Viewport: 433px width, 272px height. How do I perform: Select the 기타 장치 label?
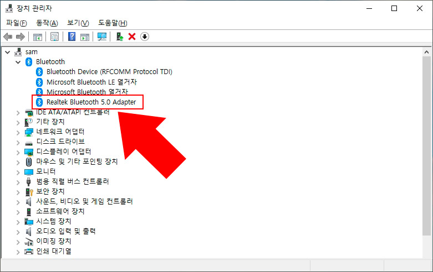pyautogui.click(x=50, y=122)
